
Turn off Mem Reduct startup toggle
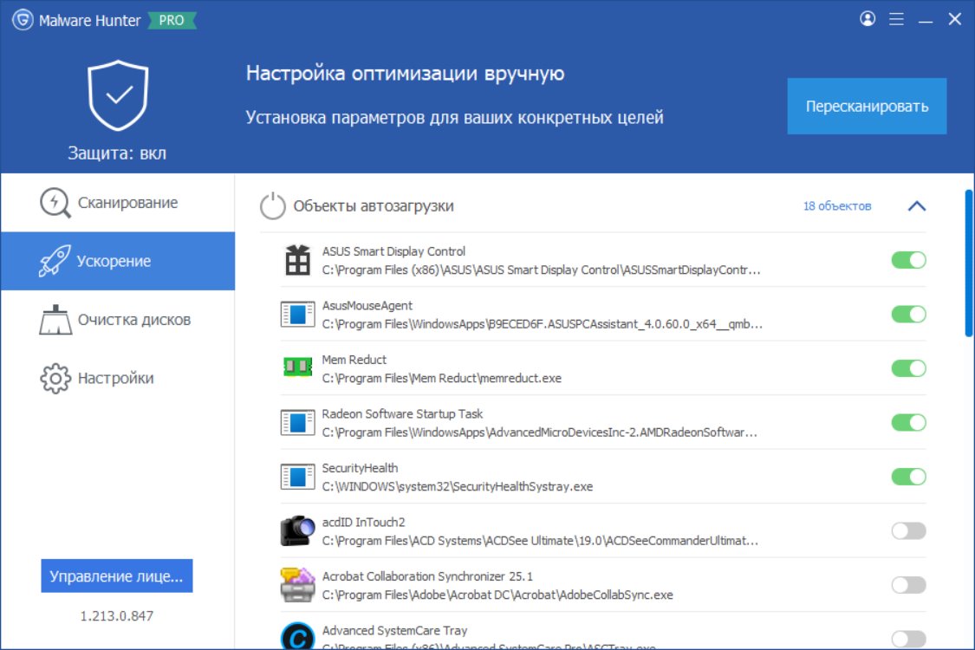908,368
